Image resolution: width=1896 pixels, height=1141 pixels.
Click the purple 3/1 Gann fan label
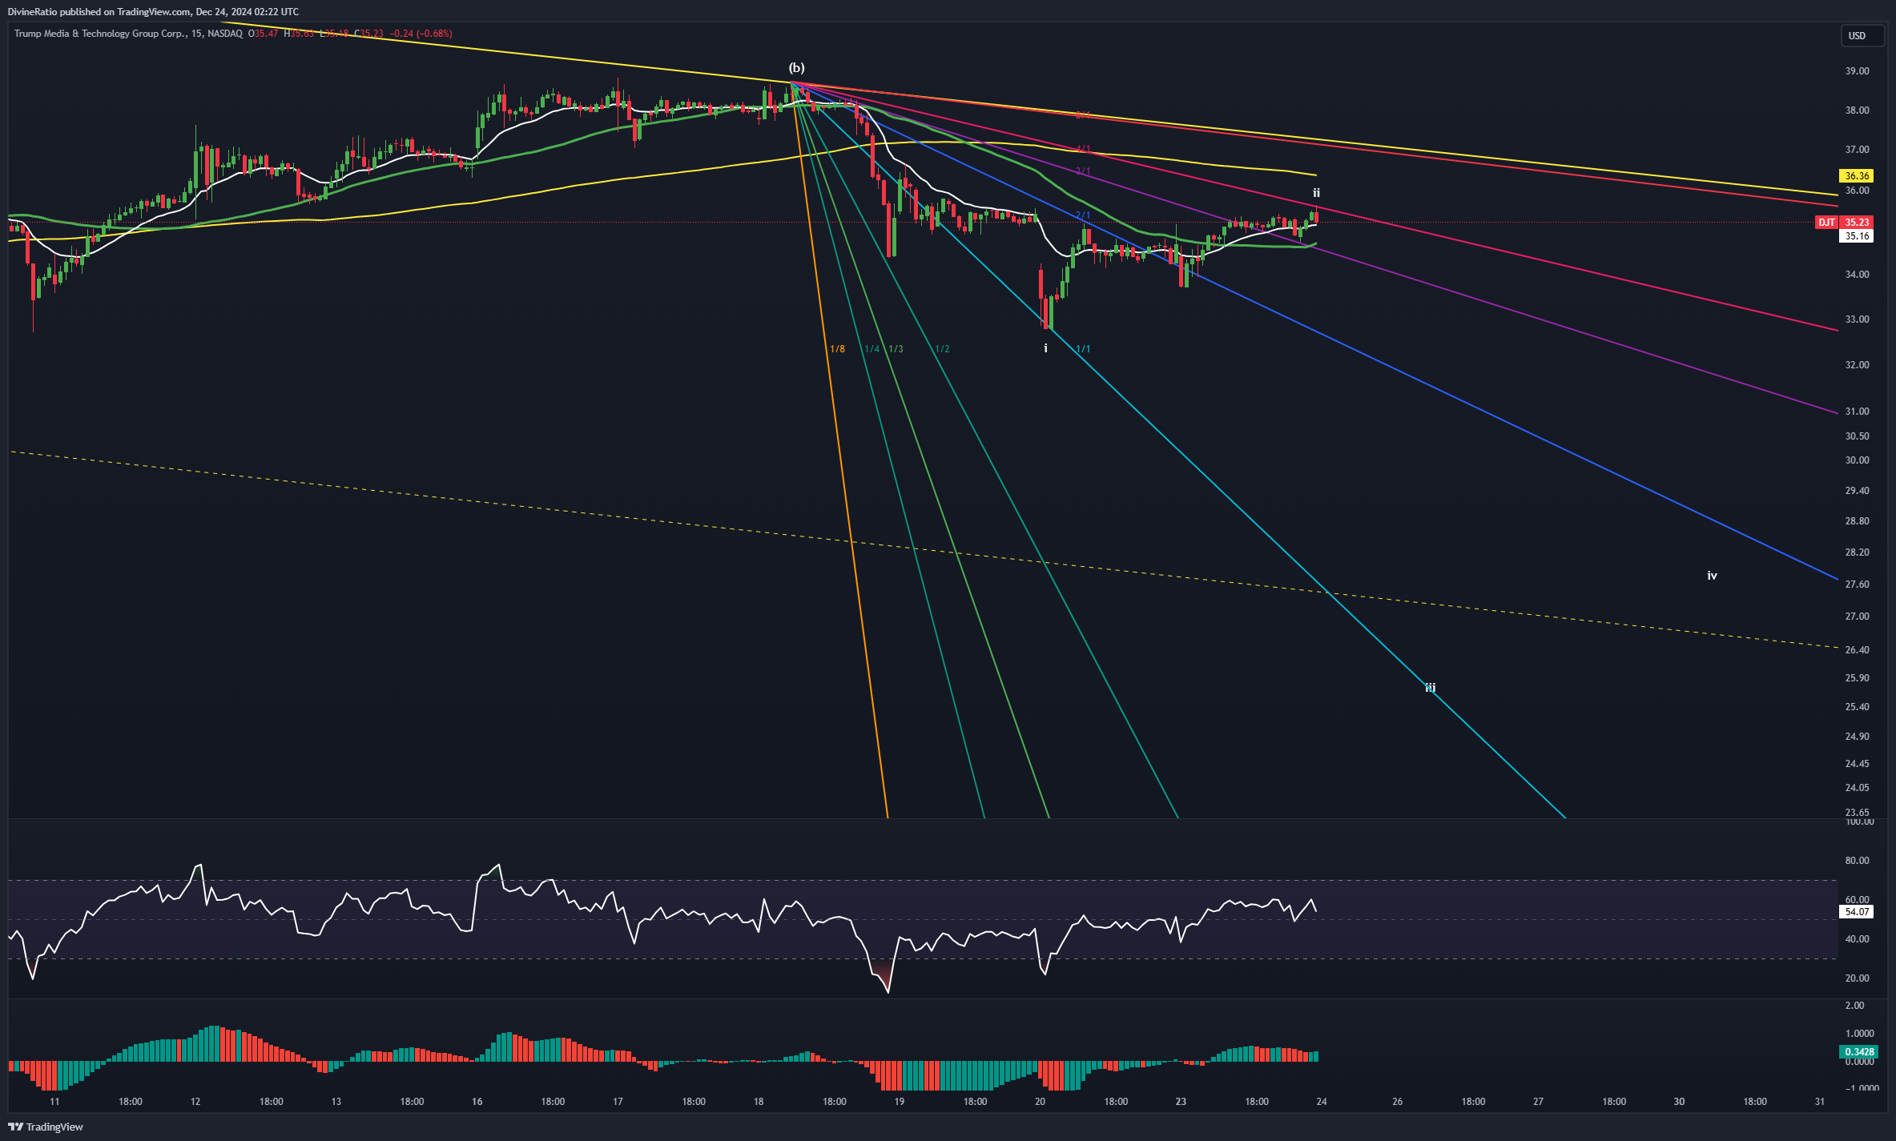click(1083, 171)
